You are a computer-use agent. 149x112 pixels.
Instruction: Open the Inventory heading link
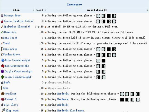pyautogui.click(x=74, y=5)
